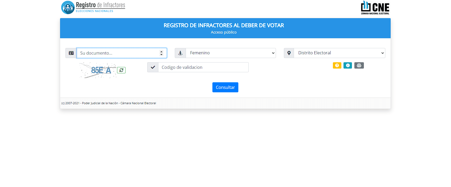Click the map pin location icon
Viewport: 451px width, 187px height.
(x=289, y=53)
